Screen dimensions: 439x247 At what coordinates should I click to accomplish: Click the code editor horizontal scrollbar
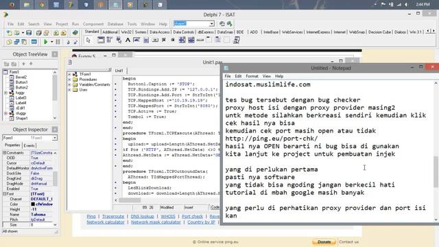point(130,200)
